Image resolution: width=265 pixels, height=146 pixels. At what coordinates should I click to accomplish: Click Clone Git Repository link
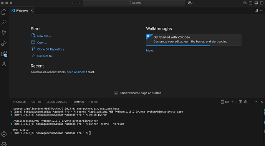52,49
